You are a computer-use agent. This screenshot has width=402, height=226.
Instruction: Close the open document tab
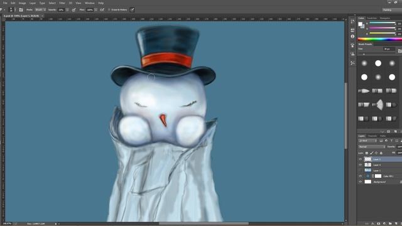click(42, 16)
